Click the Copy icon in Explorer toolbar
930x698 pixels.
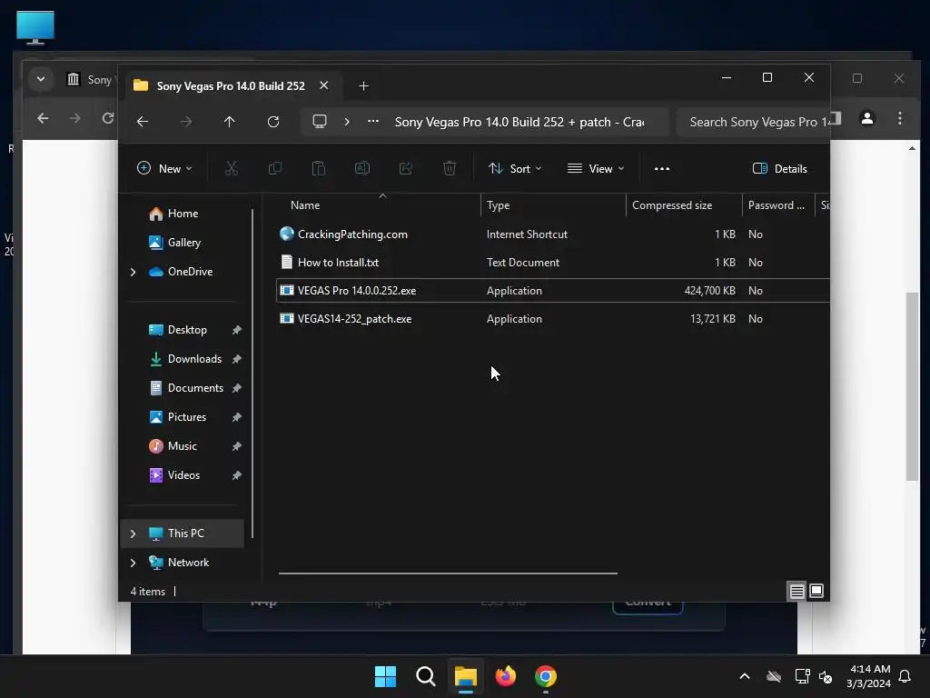click(275, 168)
